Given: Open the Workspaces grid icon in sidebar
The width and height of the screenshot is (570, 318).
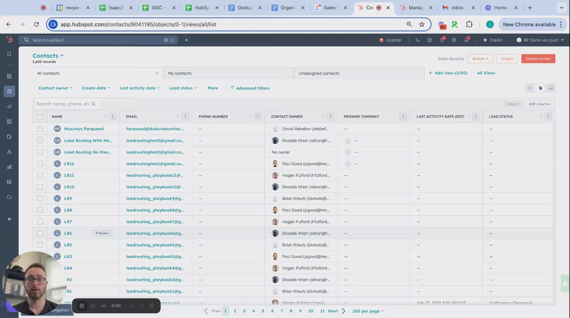Looking at the screenshot, I should click(9, 76).
